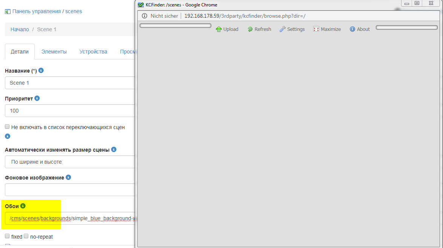Click the Maximize icon in KCFinder toolbar

tap(316, 29)
